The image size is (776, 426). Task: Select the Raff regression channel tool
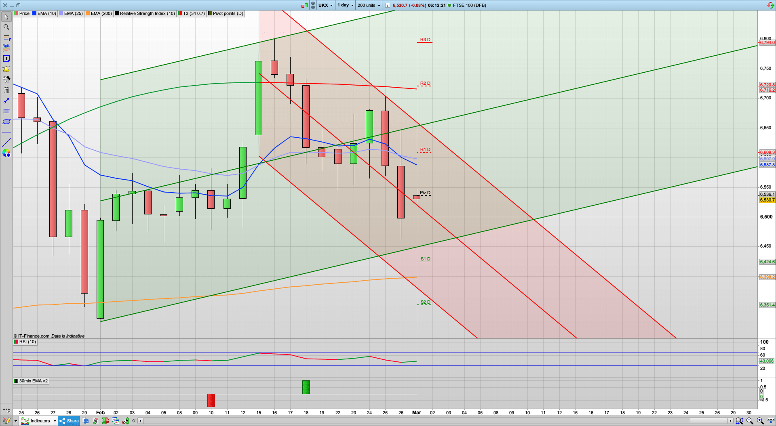(6, 48)
